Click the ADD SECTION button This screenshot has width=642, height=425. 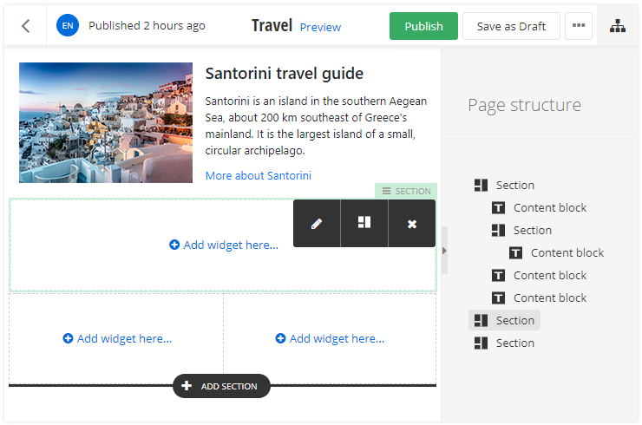[221, 386]
